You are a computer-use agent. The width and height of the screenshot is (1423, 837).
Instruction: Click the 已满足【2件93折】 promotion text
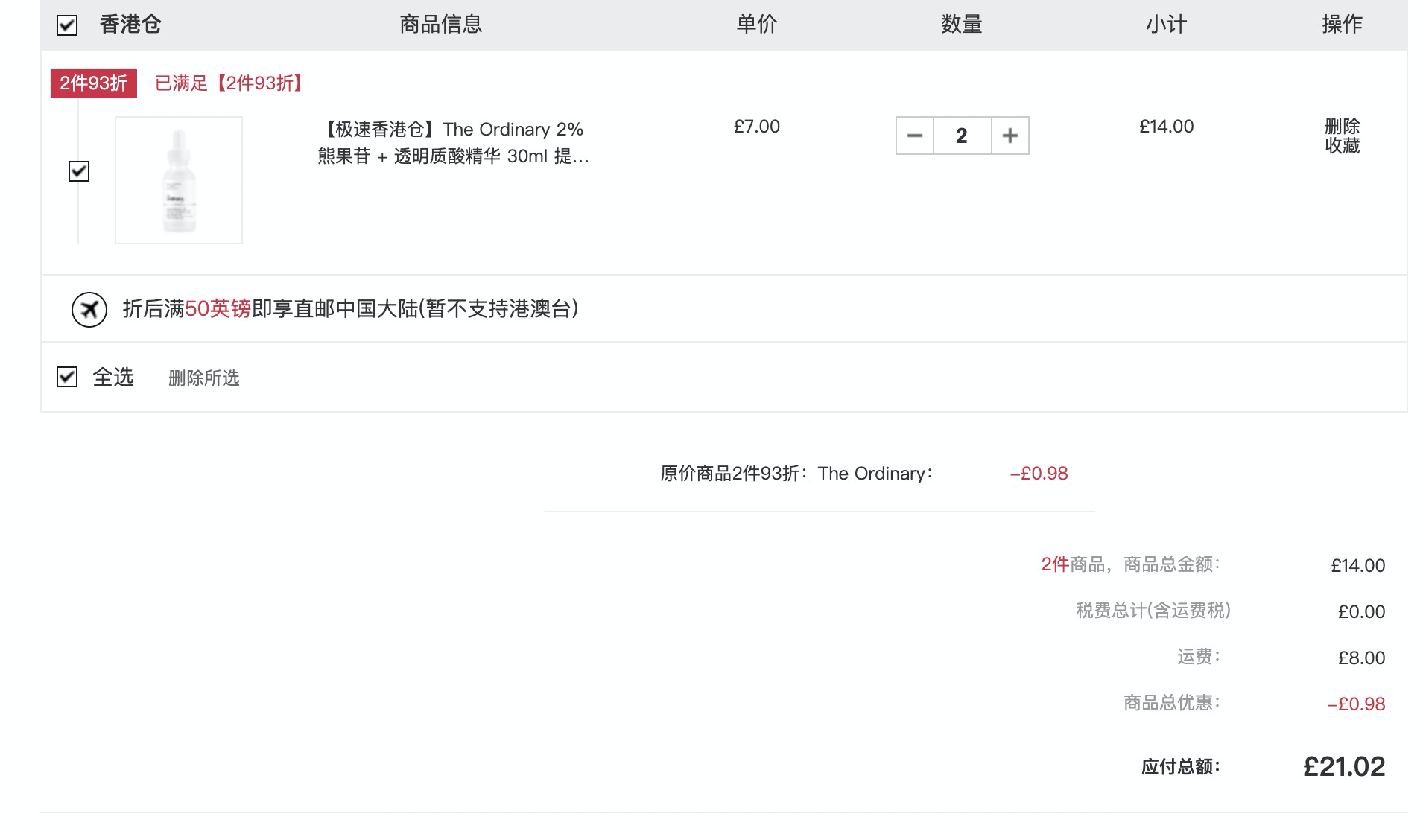229,83
